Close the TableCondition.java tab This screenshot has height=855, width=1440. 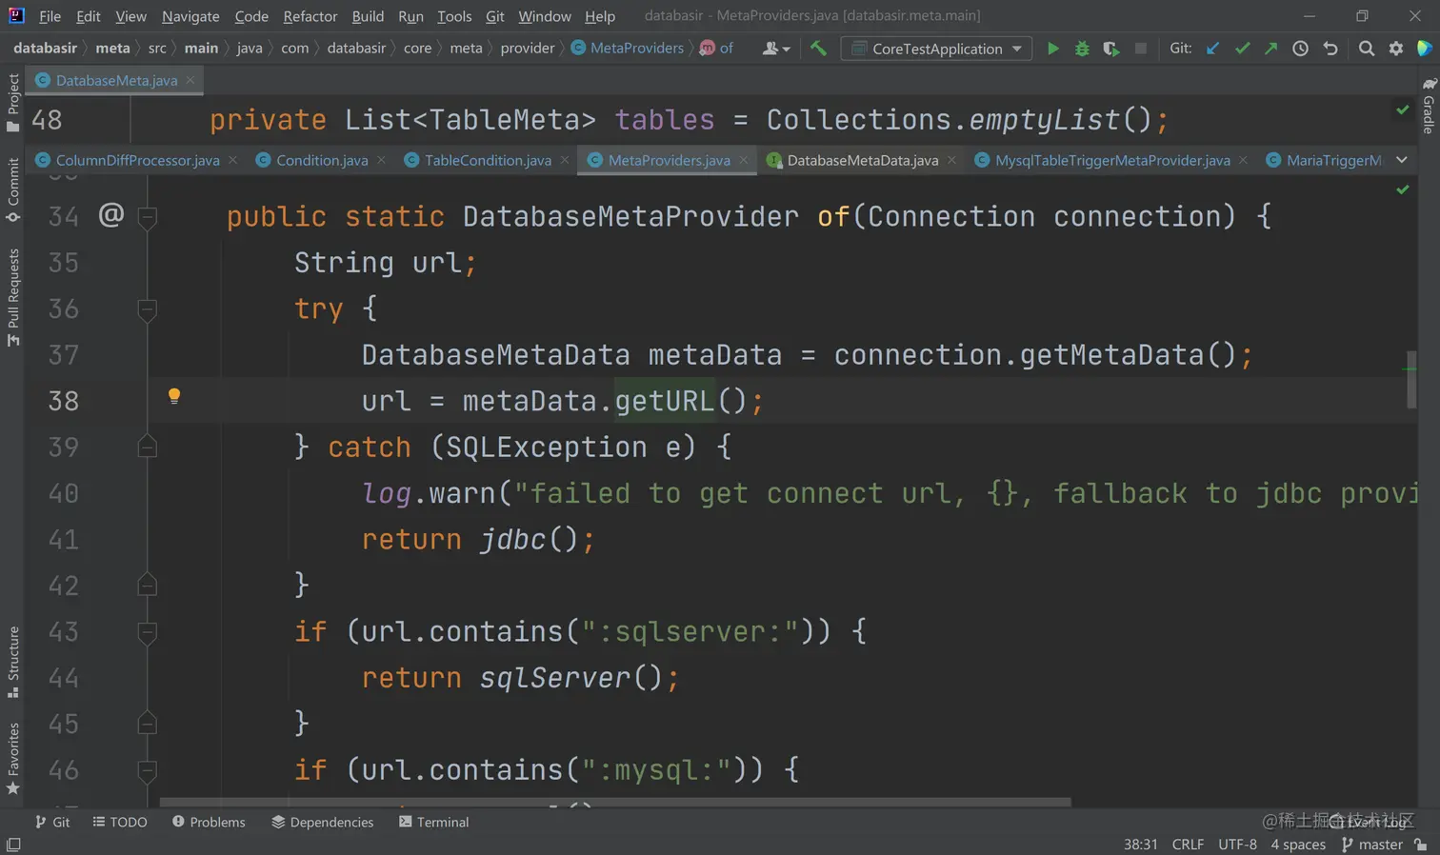pos(565,160)
